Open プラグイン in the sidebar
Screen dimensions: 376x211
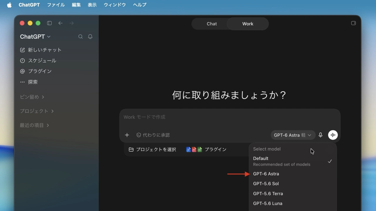point(36,71)
